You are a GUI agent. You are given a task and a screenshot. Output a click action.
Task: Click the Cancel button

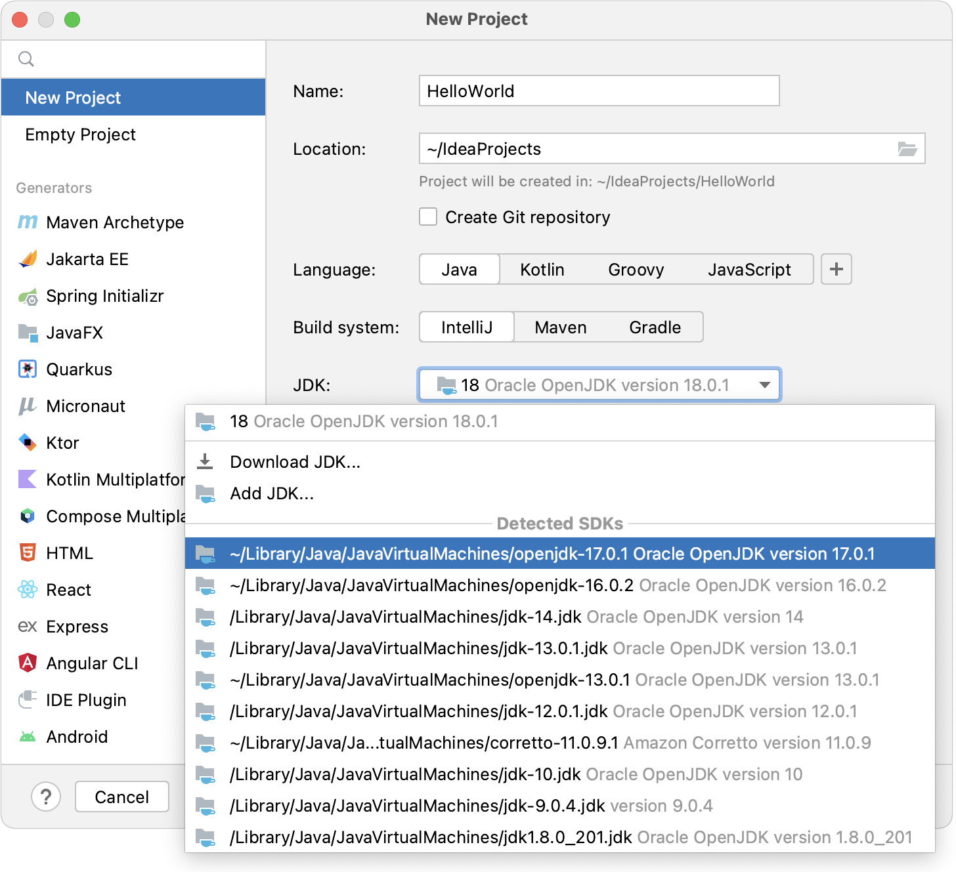click(x=121, y=796)
